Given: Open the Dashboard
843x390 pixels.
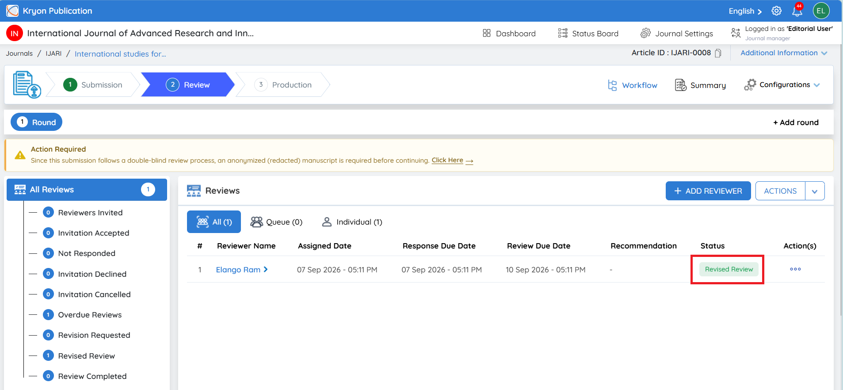Looking at the screenshot, I should 509,33.
